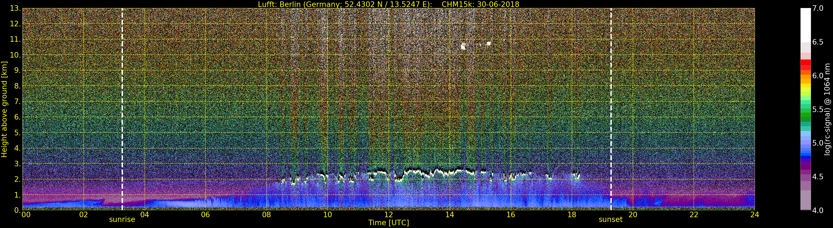Click the '12.' tick on the height axis

[16, 24]
